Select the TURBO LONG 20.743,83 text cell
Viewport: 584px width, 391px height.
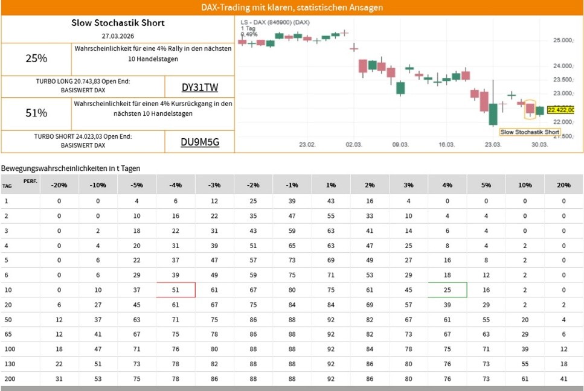[x=83, y=86]
